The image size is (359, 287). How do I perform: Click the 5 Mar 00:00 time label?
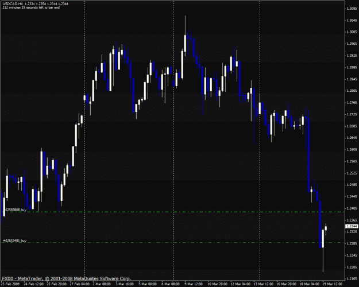point(148,284)
